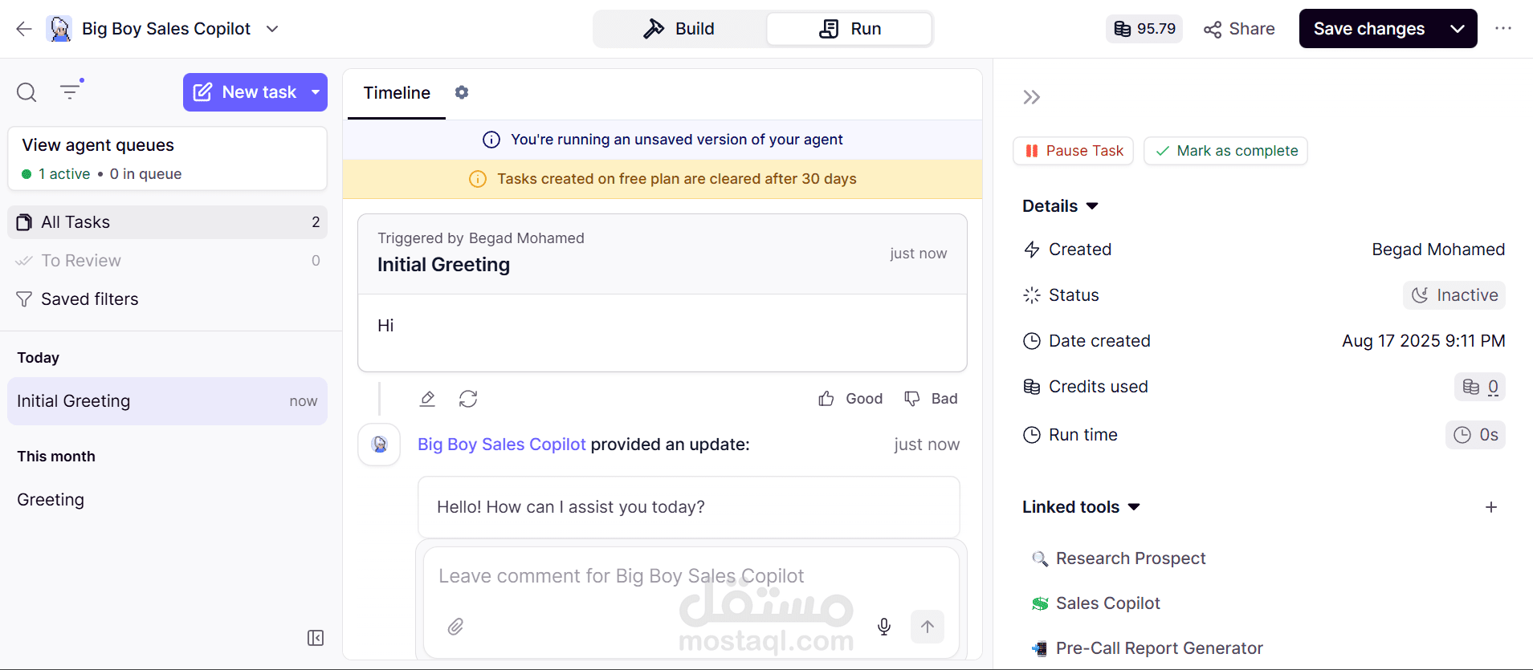1533x670 pixels.
Task: Focus the Leave comment input field
Action: click(691, 577)
